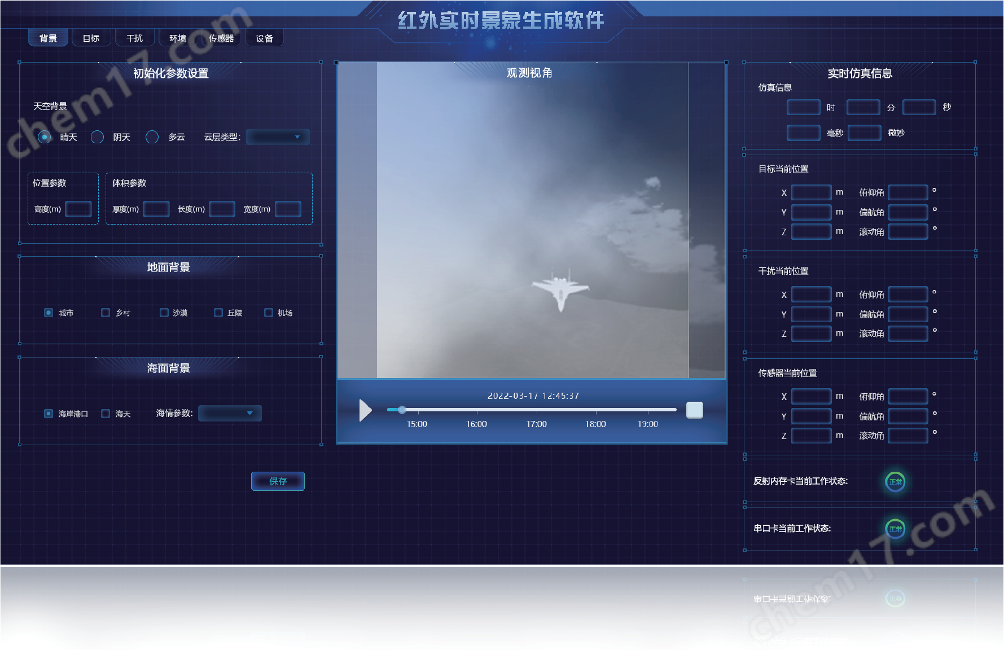Click the timeline slider handle

pyautogui.click(x=402, y=410)
